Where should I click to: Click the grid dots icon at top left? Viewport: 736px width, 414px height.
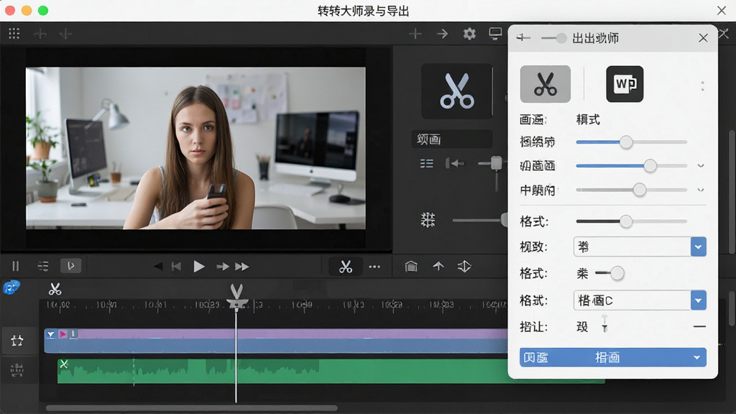14,33
